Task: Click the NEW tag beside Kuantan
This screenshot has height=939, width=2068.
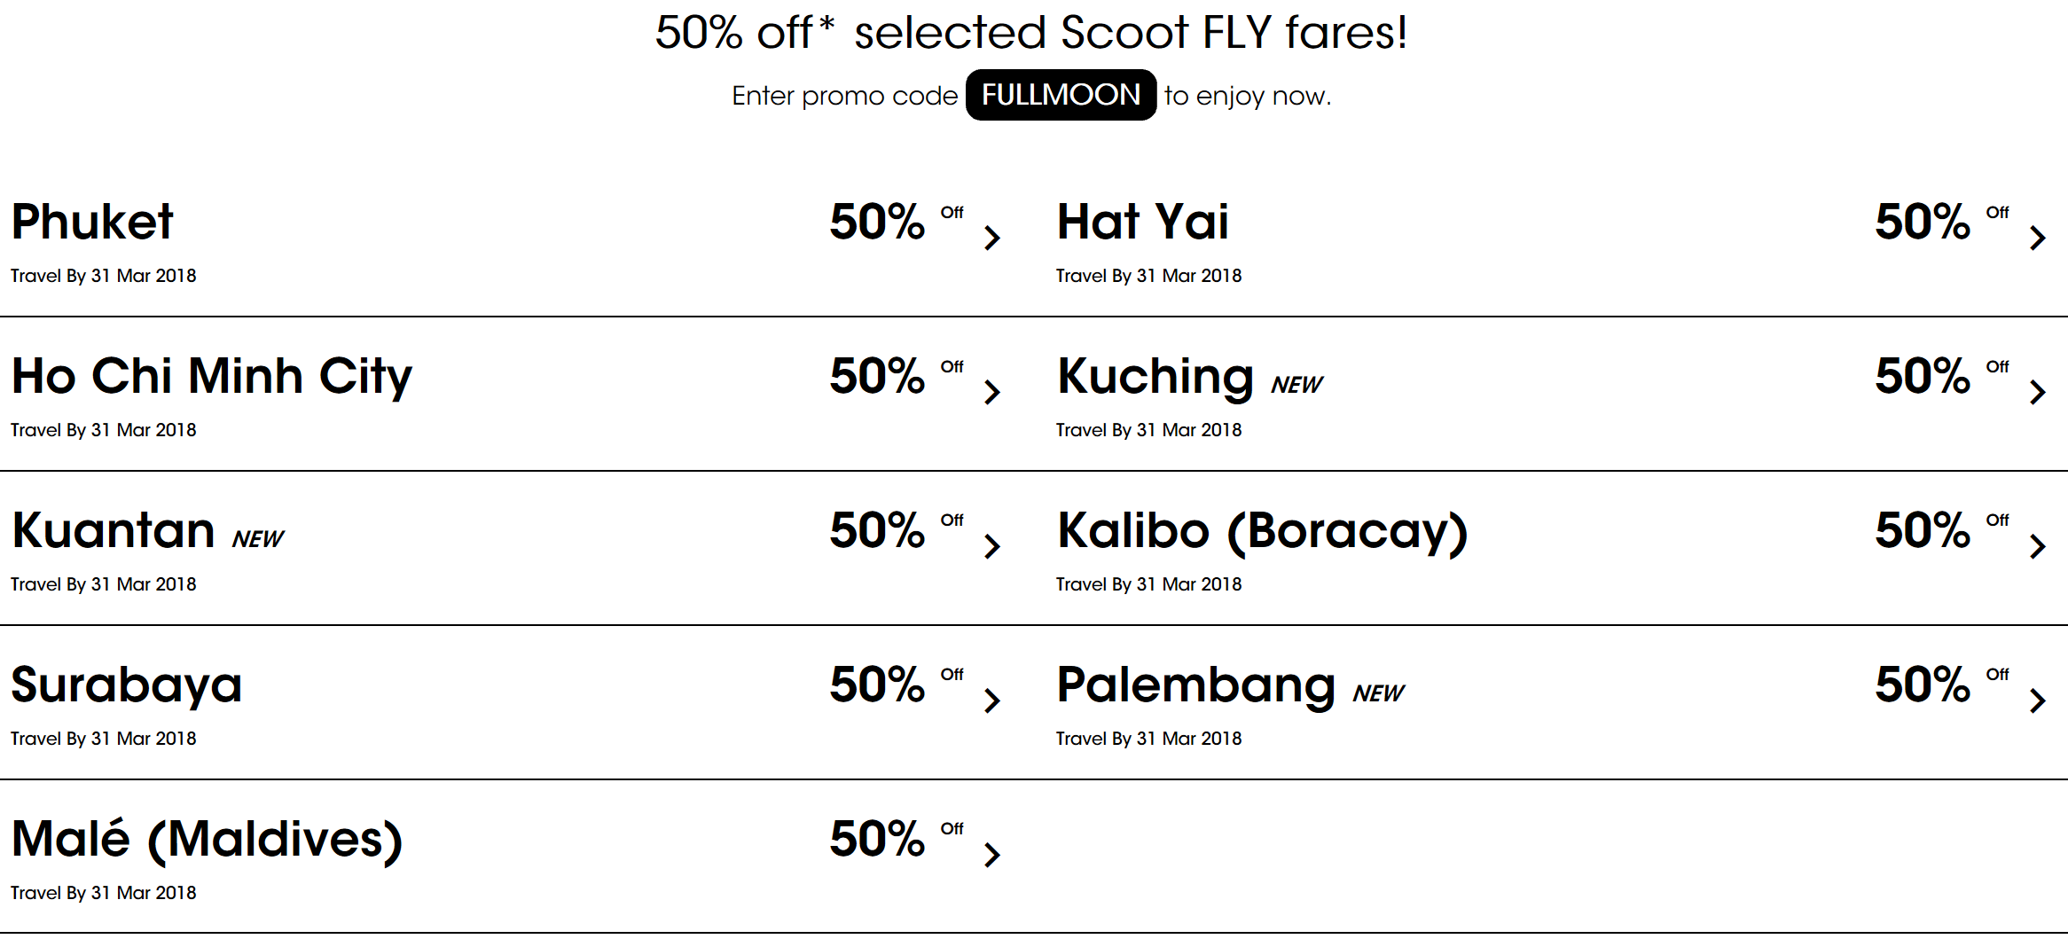Action: (x=258, y=539)
